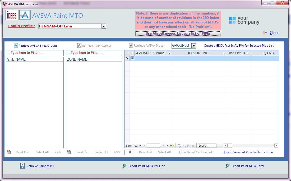Click the Retrieve AVEVA Sites/Groups icon
Viewport: 291px width, 181px height.
16,46
